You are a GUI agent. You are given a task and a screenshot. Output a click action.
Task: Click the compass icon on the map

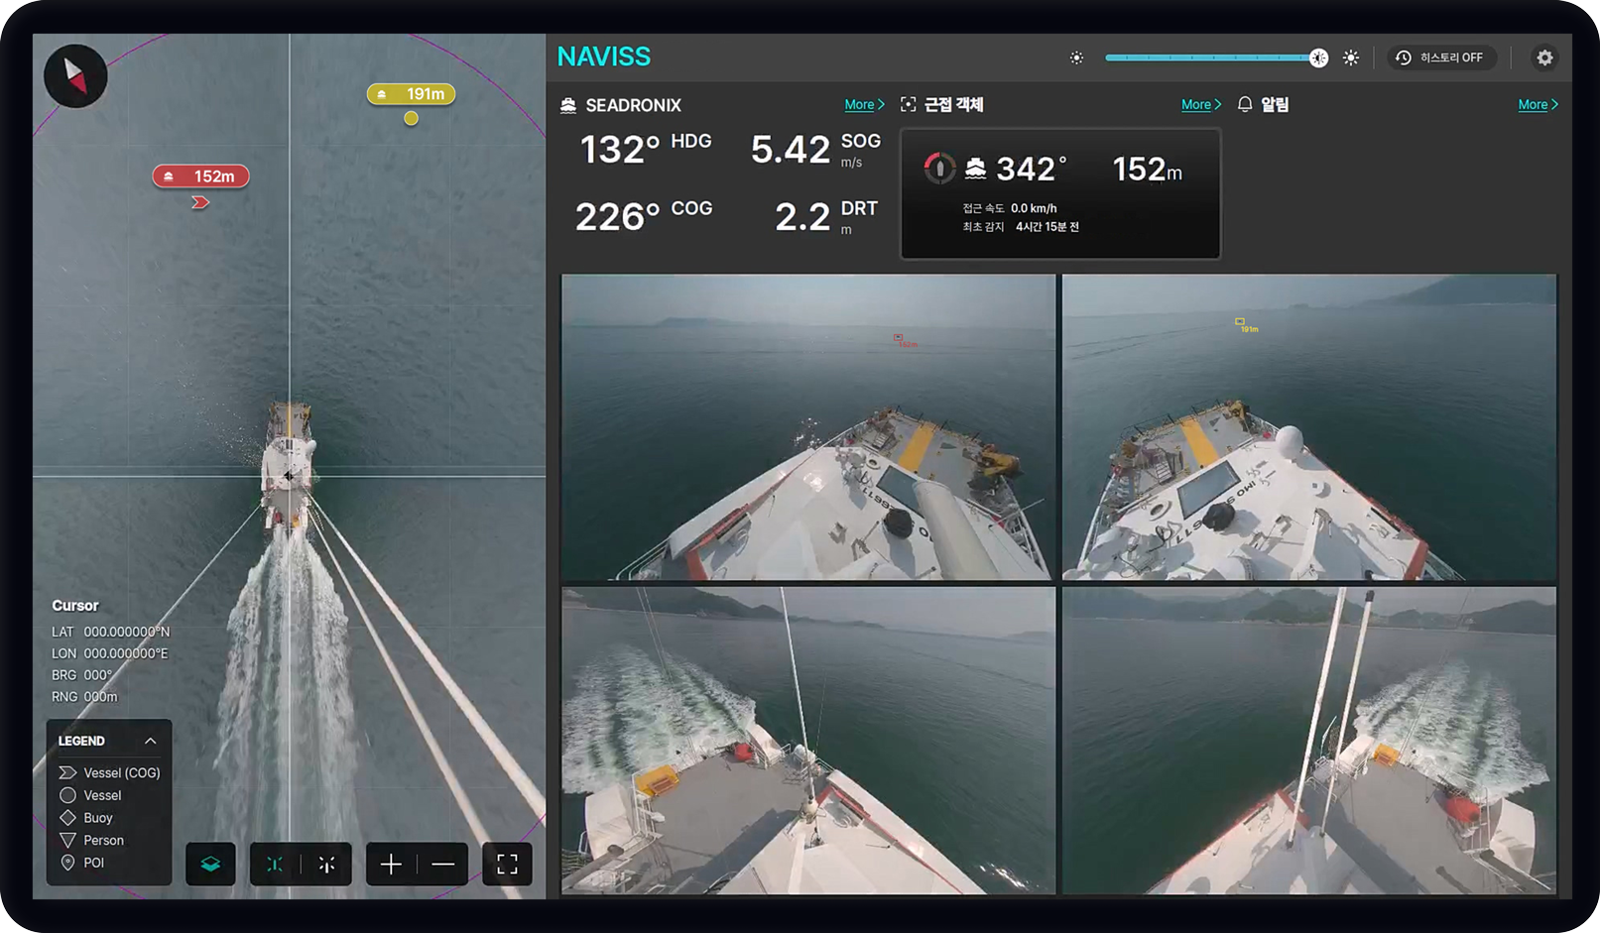pyautogui.click(x=75, y=76)
